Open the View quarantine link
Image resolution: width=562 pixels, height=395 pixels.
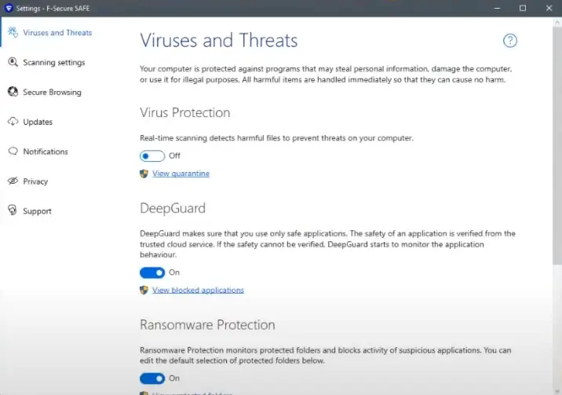(181, 174)
